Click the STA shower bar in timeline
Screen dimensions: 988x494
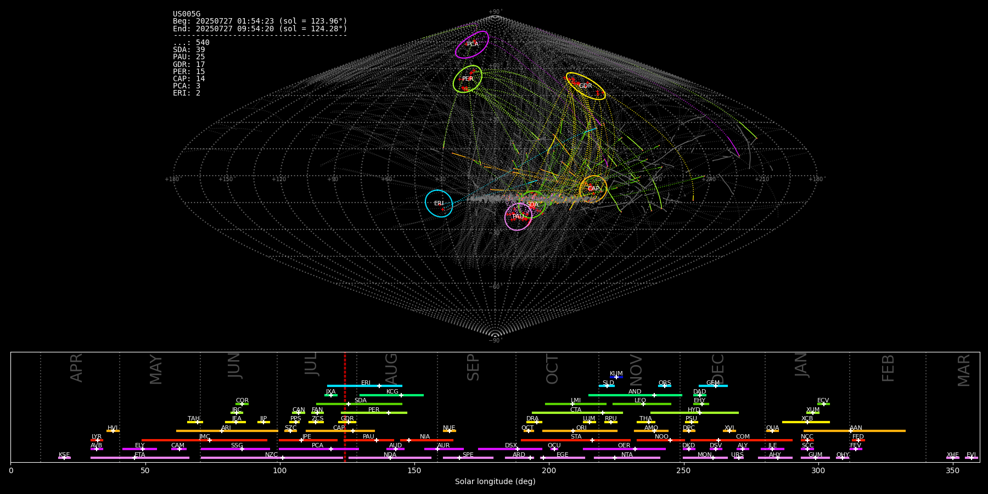click(576, 440)
